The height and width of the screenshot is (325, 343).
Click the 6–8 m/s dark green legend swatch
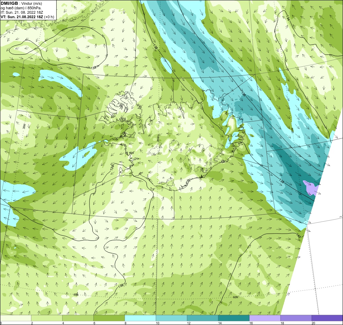pos(109,318)
